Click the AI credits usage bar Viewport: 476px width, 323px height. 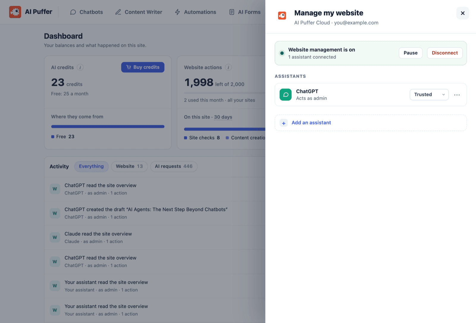(x=108, y=127)
